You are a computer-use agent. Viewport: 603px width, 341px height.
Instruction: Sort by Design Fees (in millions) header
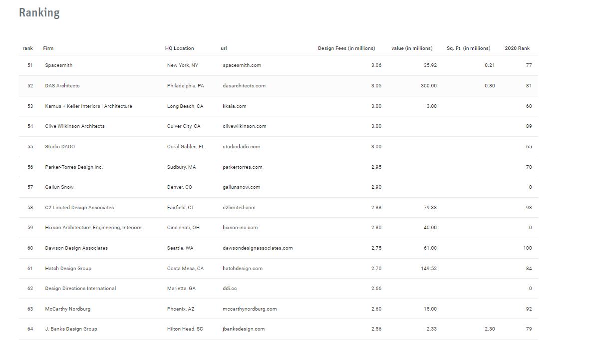coord(346,48)
